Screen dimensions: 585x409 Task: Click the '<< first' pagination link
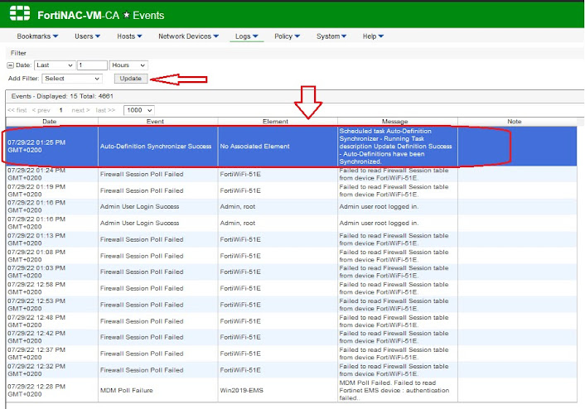click(17, 110)
